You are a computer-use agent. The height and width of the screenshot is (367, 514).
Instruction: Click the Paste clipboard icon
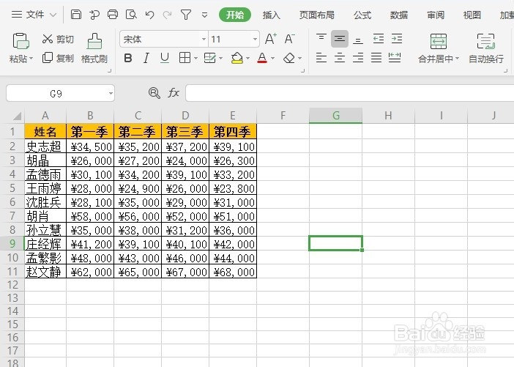click(x=21, y=41)
